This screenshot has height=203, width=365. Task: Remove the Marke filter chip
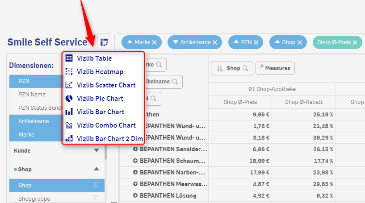tap(154, 42)
